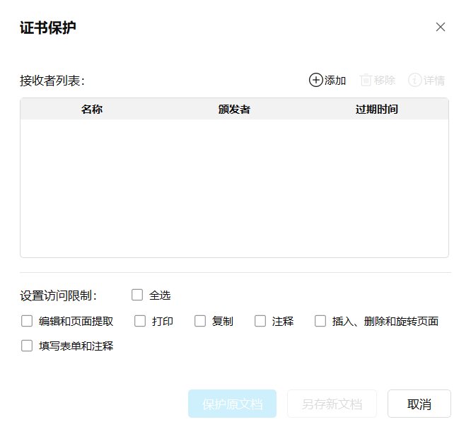This screenshot has height=434, width=471.
Task: Click the 详情 info icon
Action: tap(415, 80)
